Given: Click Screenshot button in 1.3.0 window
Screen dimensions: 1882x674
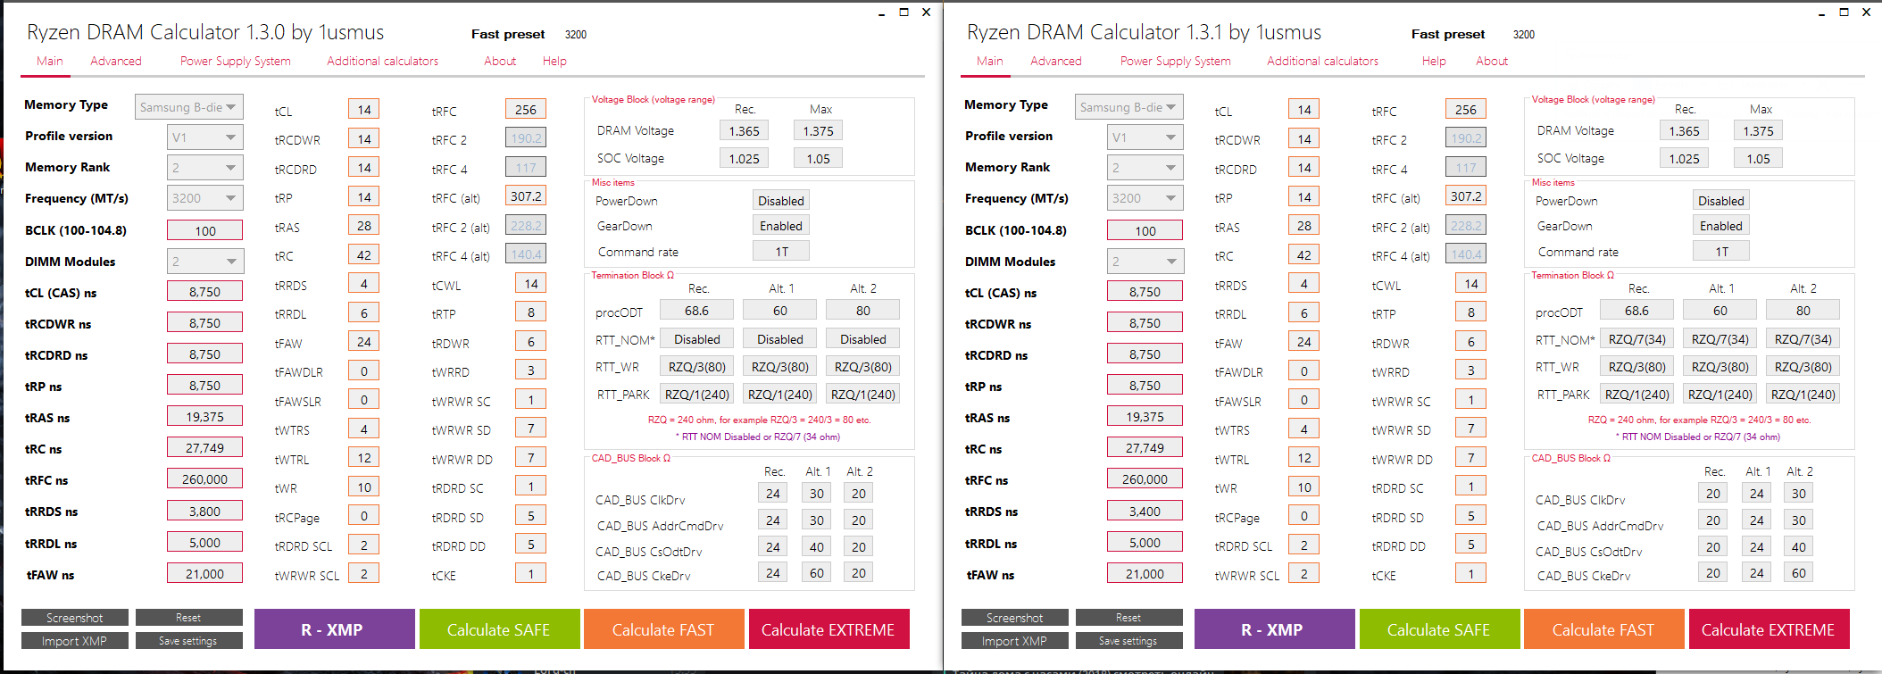Looking at the screenshot, I should pyautogui.click(x=75, y=618).
